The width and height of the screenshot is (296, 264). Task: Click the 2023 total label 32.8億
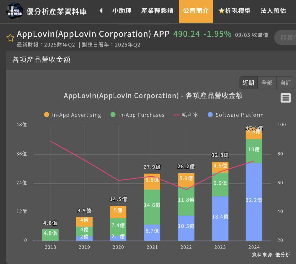pos(220,155)
